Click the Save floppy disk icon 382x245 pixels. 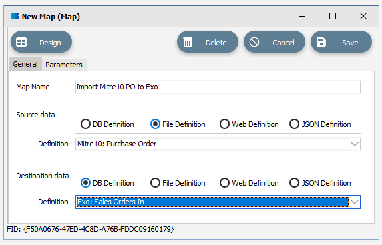(x=321, y=42)
